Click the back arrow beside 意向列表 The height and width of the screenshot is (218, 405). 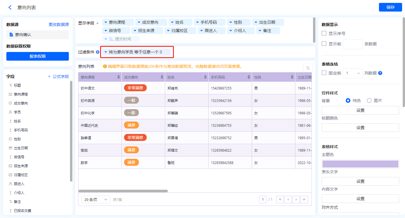pyautogui.click(x=10, y=8)
